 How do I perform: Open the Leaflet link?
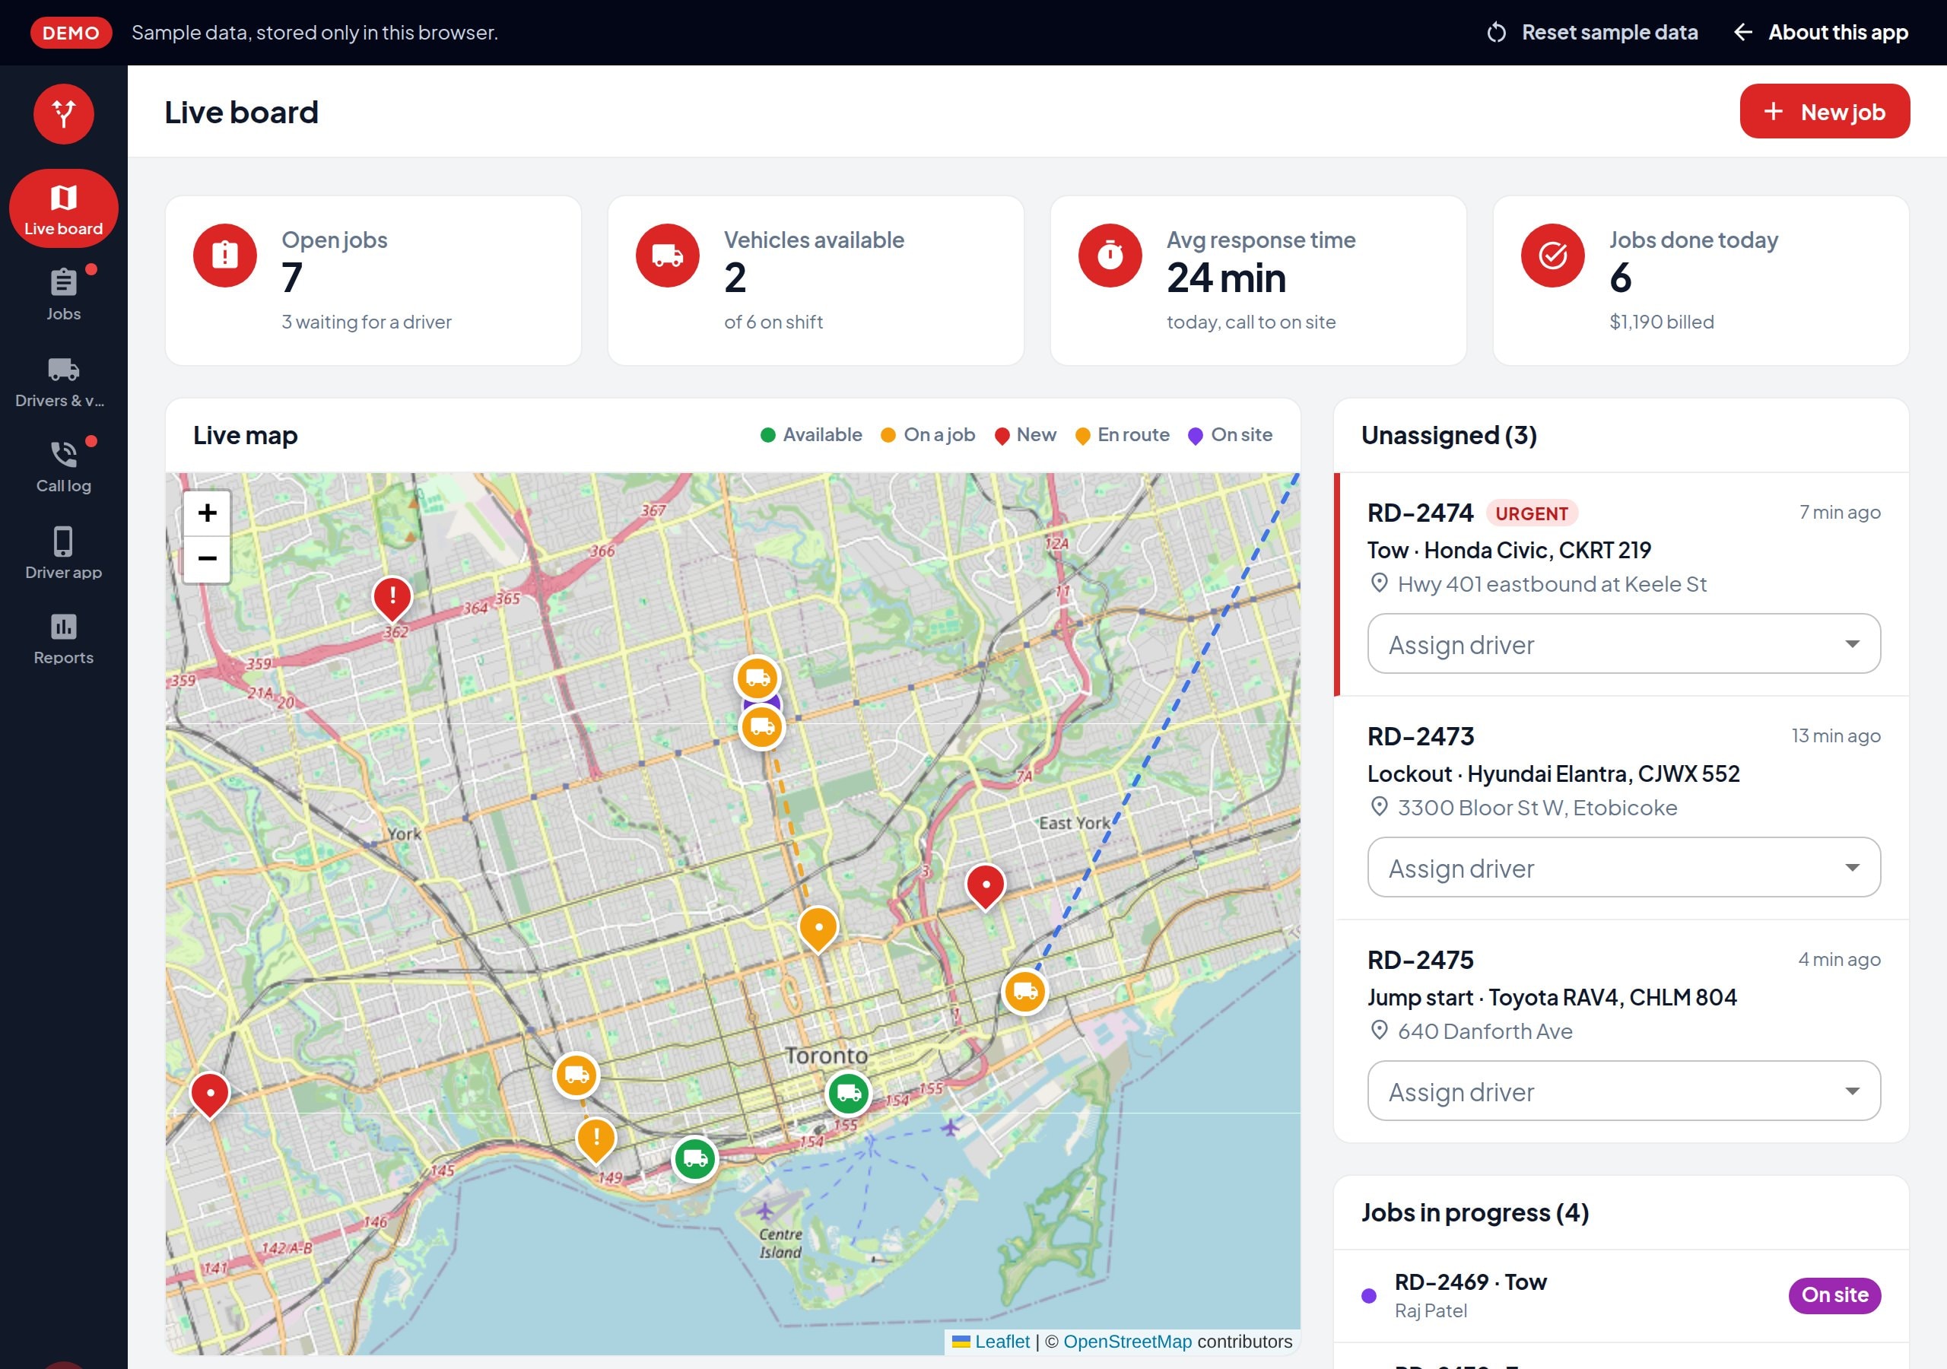[1002, 1341]
